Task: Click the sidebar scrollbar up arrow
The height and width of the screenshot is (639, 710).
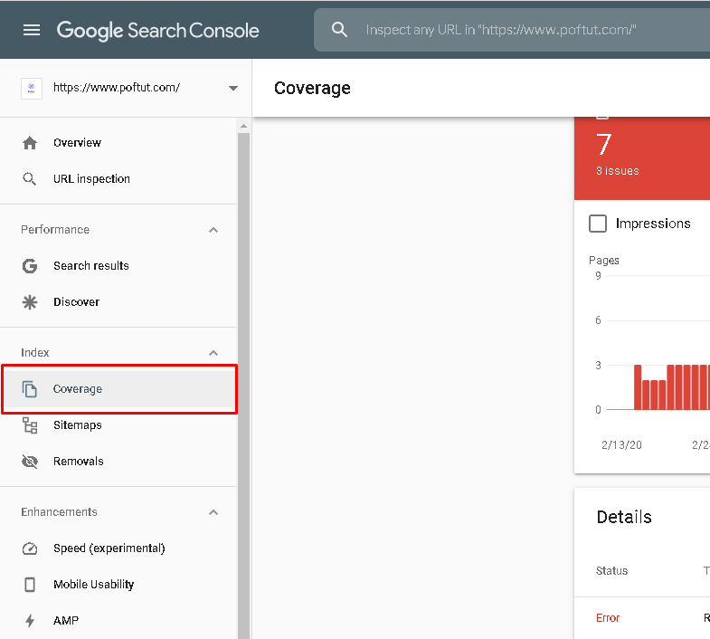Action: (x=243, y=126)
